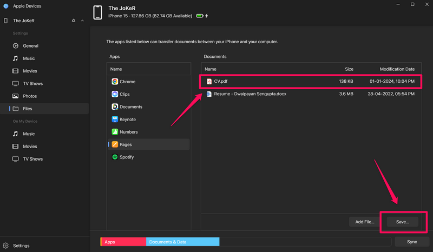Image resolution: width=433 pixels, height=252 pixels.
Task: Choose the Keynote app icon
Action: click(x=115, y=120)
